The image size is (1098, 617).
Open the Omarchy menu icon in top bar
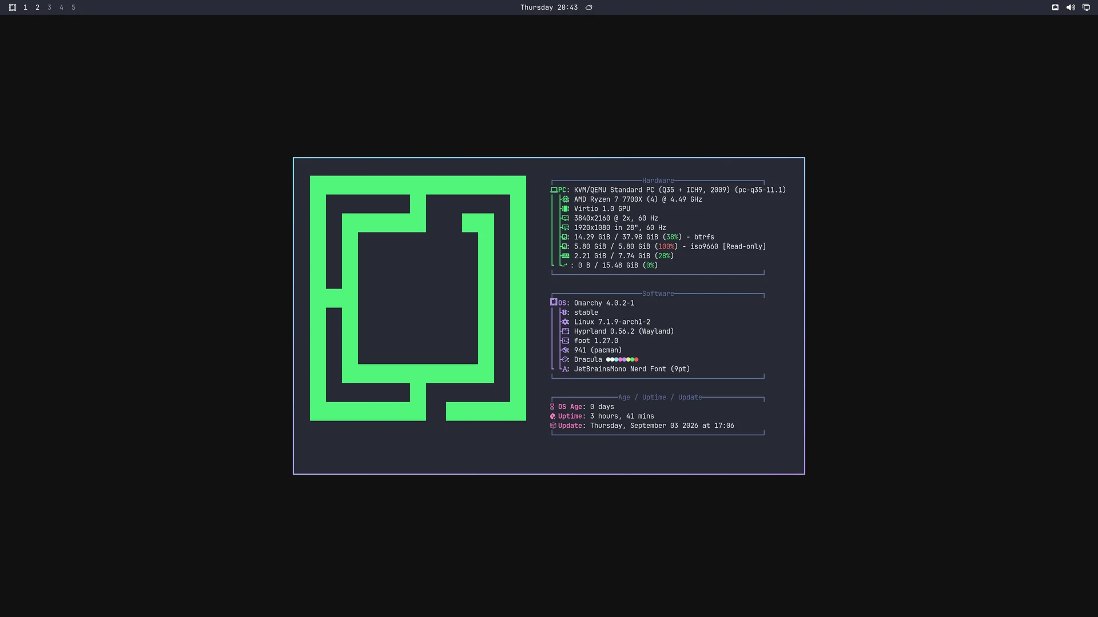[x=13, y=7]
